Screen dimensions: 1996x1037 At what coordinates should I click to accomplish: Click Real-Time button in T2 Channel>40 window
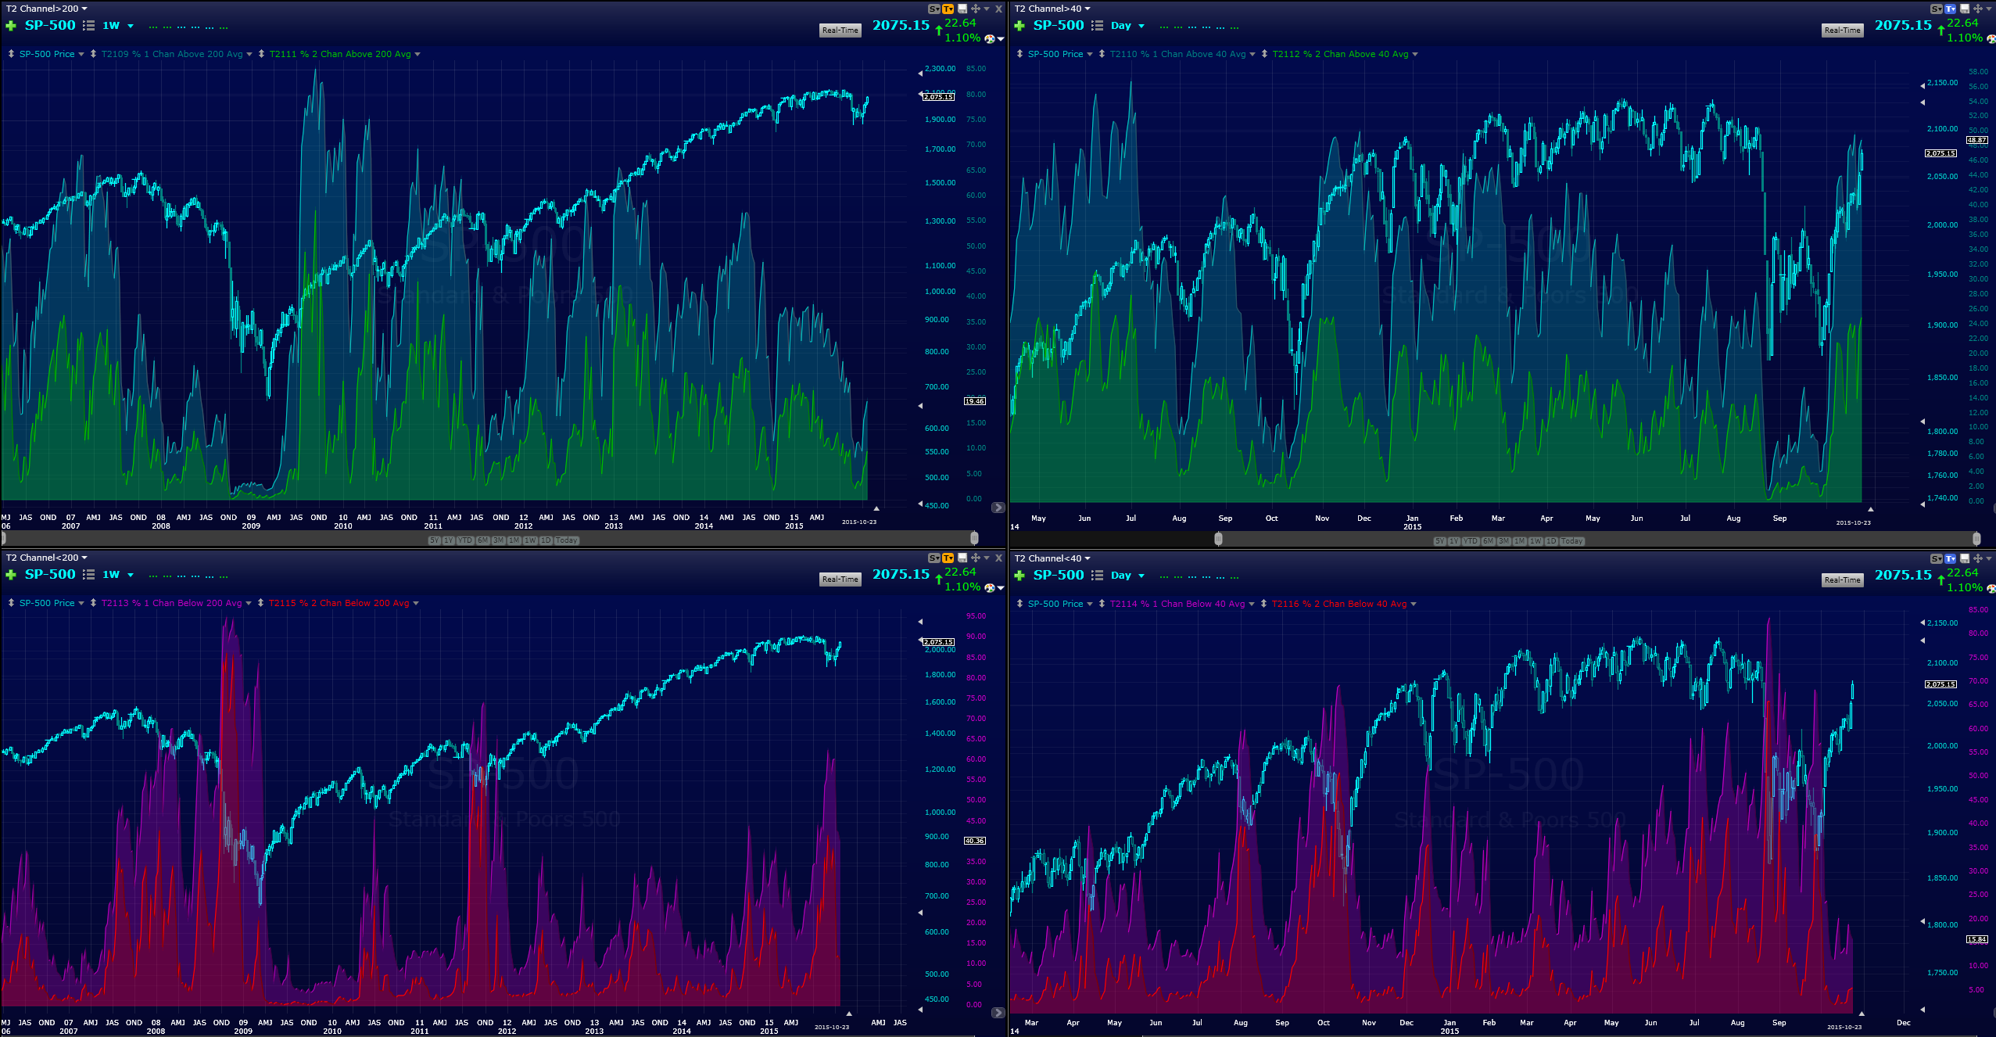point(1843,30)
